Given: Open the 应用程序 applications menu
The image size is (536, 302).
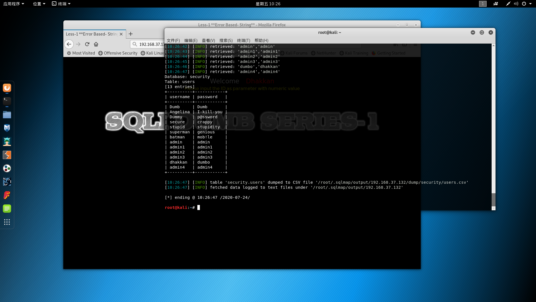Looking at the screenshot, I should click(x=14, y=4).
